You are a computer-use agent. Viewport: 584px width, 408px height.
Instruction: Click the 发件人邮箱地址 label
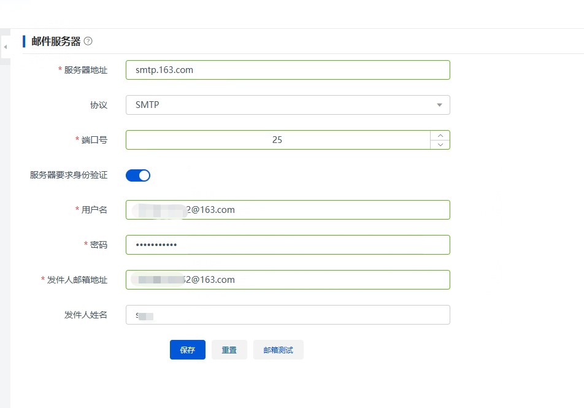77,280
